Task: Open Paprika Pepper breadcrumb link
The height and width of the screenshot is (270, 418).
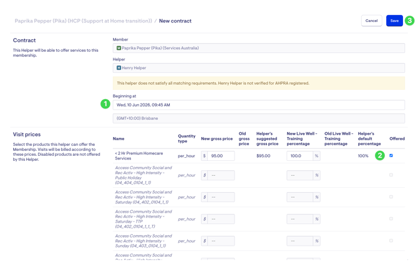Action: click(83, 21)
